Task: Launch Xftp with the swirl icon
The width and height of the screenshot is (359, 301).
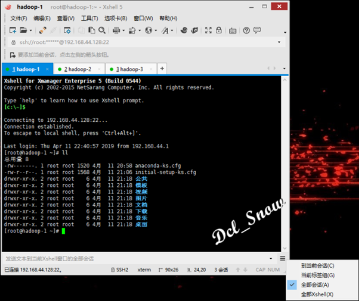Action: pyautogui.click(x=184, y=30)
